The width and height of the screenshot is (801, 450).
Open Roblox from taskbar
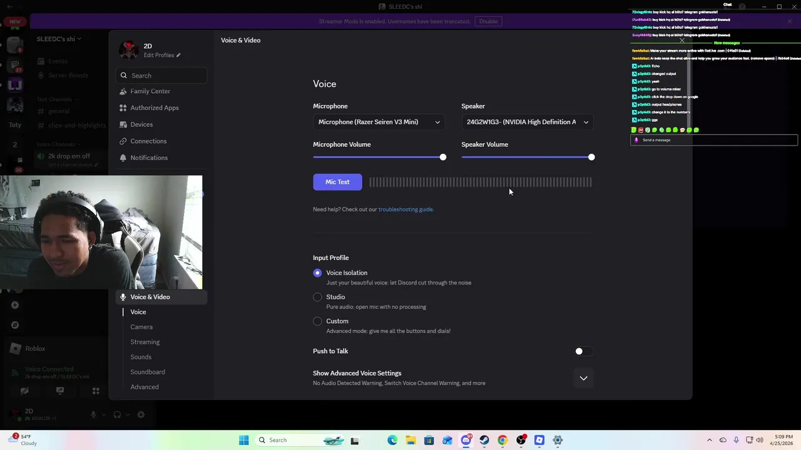pos(539,440)
